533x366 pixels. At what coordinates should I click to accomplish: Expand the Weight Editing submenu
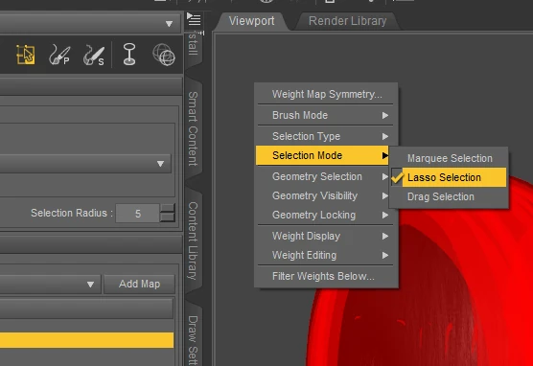(x=327, y=255)
